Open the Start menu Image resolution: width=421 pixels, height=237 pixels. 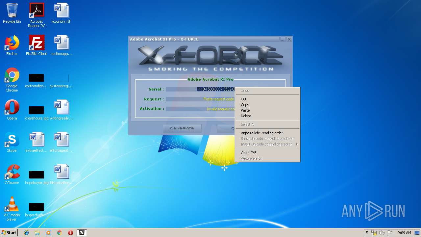9,233
